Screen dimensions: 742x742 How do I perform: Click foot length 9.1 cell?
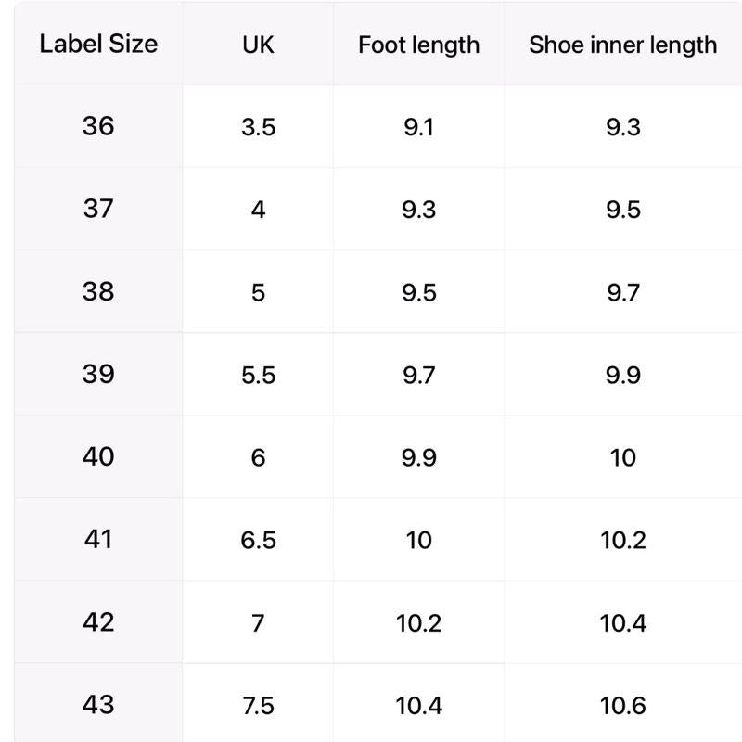tap(419, 126)
